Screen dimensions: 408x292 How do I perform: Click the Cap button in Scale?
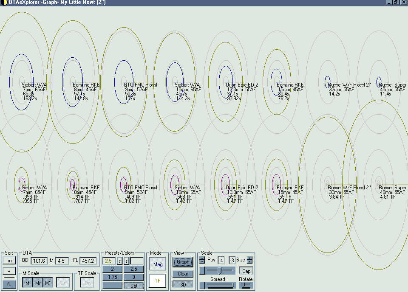(x=246, y=271)
